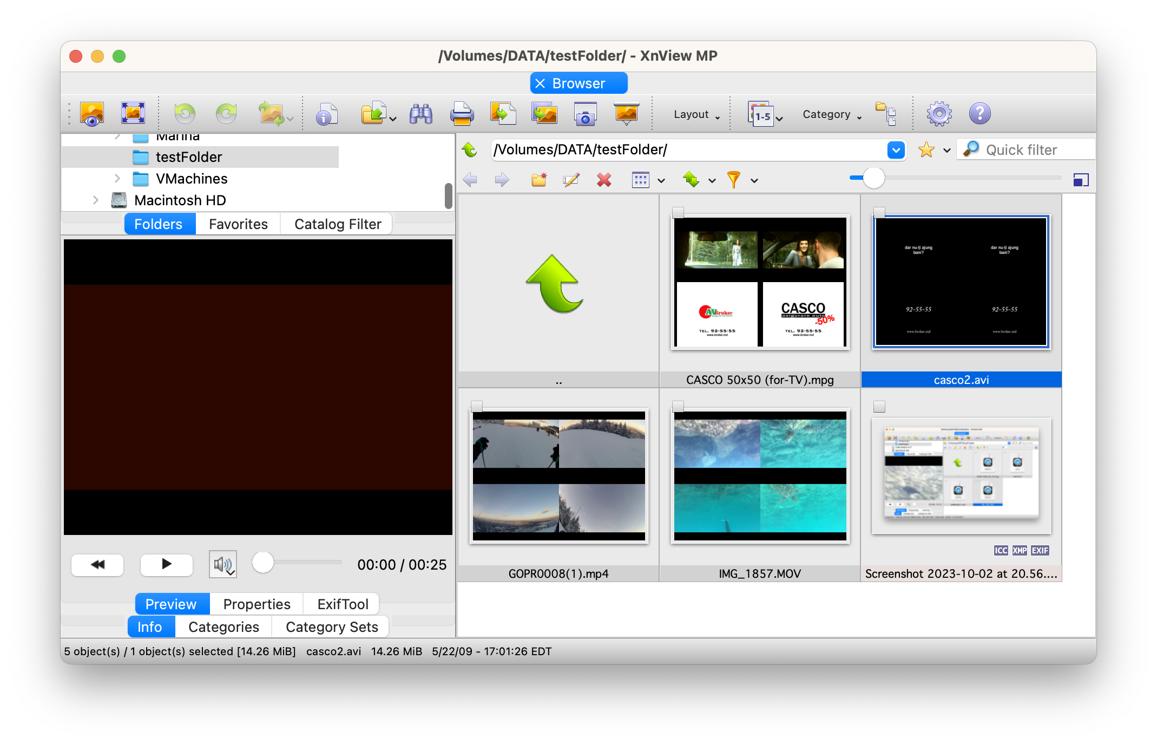The image size is (1157, 744).
Task: Click the red X delete icon
Action: tap(604, 180)
